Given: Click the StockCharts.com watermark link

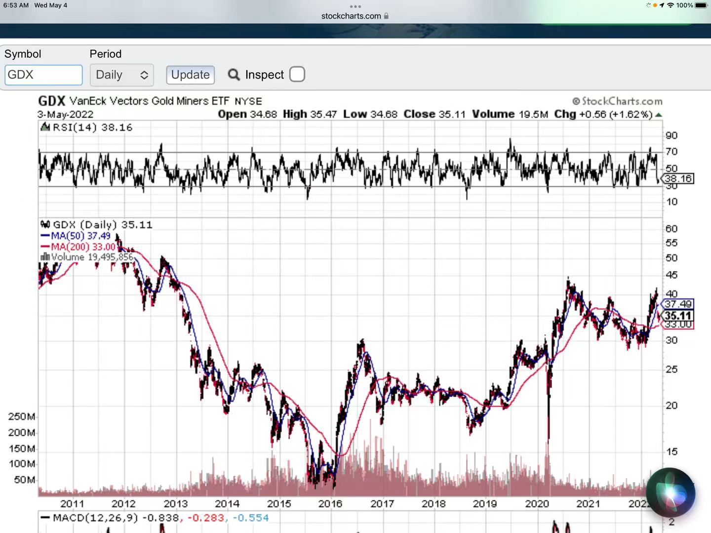Looking at the screenshot, I should click(617, 101).
